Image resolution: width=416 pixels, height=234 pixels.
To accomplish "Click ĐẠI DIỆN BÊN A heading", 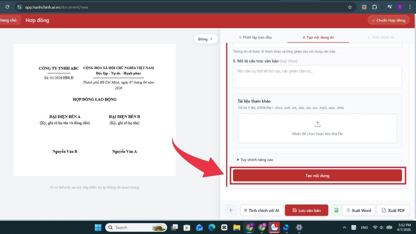I will point(65,116).
